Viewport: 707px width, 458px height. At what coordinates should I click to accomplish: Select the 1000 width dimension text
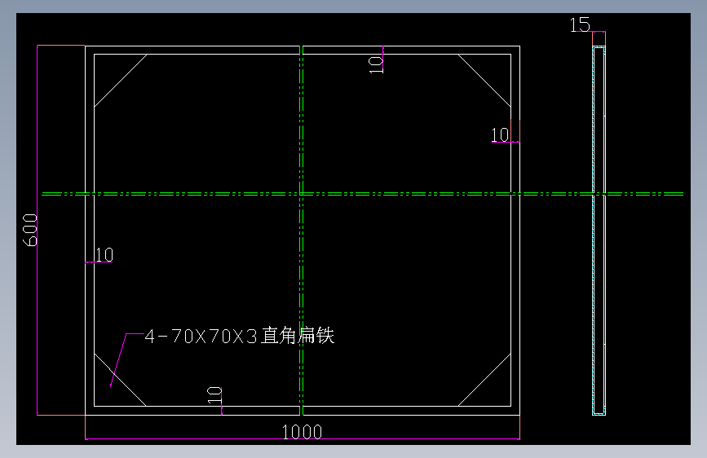(302, 432)
